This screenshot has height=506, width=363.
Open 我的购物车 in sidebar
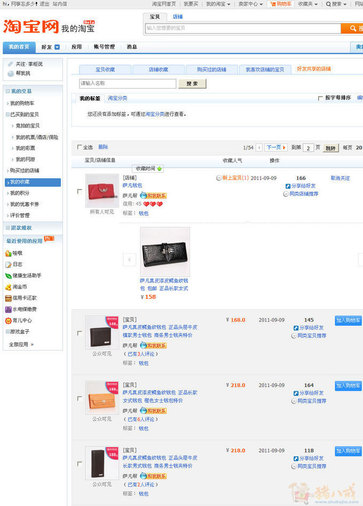coord(22,103)
